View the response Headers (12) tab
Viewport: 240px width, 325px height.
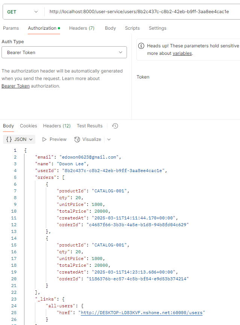click(57, 126)
